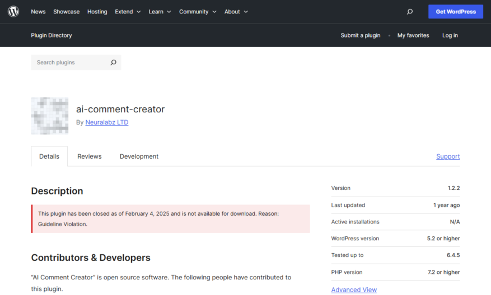Open the Advanced View link

[x=354, y=289]
